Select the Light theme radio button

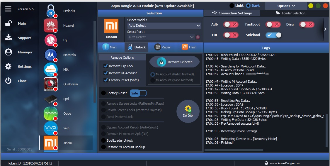click(232, 6)
